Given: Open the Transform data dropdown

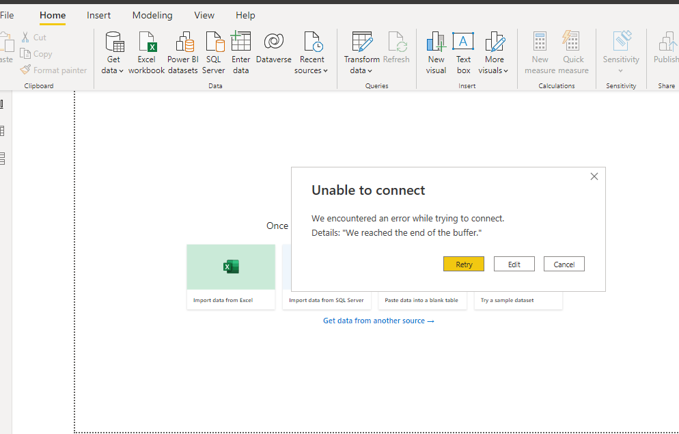Looking at the screenshot, I should point(361,53).
